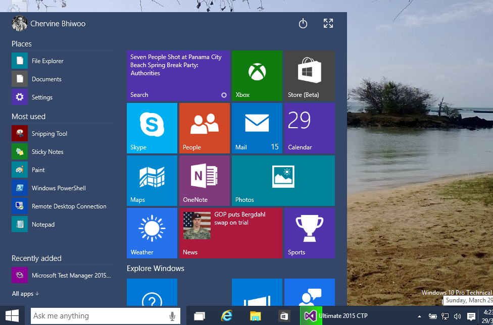Launch Windows PowerShell from Most used
Image resolution: width=493 pixels, height=325 pixels.
coord(63,188)
